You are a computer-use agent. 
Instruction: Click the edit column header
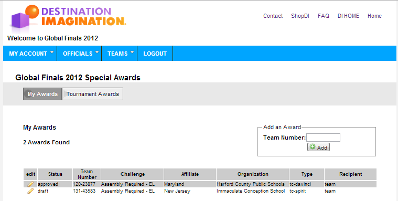point(31,174)
